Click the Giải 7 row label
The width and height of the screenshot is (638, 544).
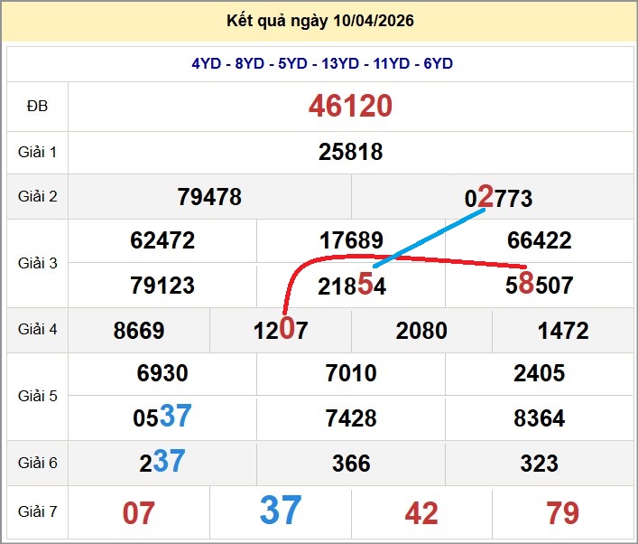pos(37,512)
